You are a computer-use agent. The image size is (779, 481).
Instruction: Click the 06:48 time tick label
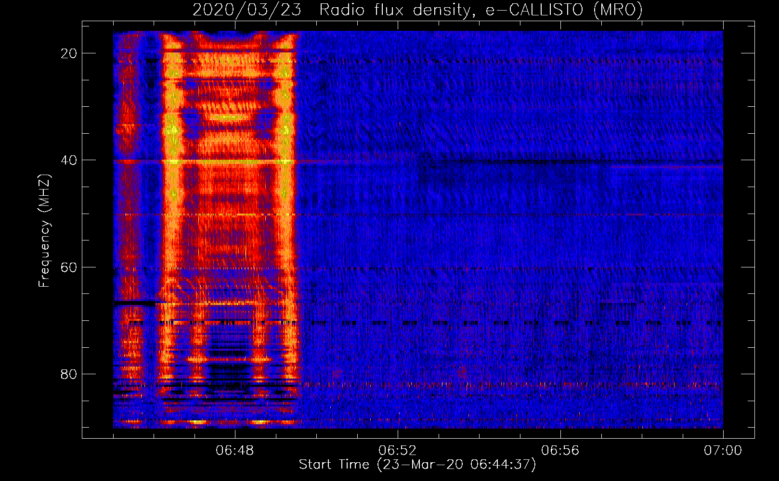(x=235, y=451)
